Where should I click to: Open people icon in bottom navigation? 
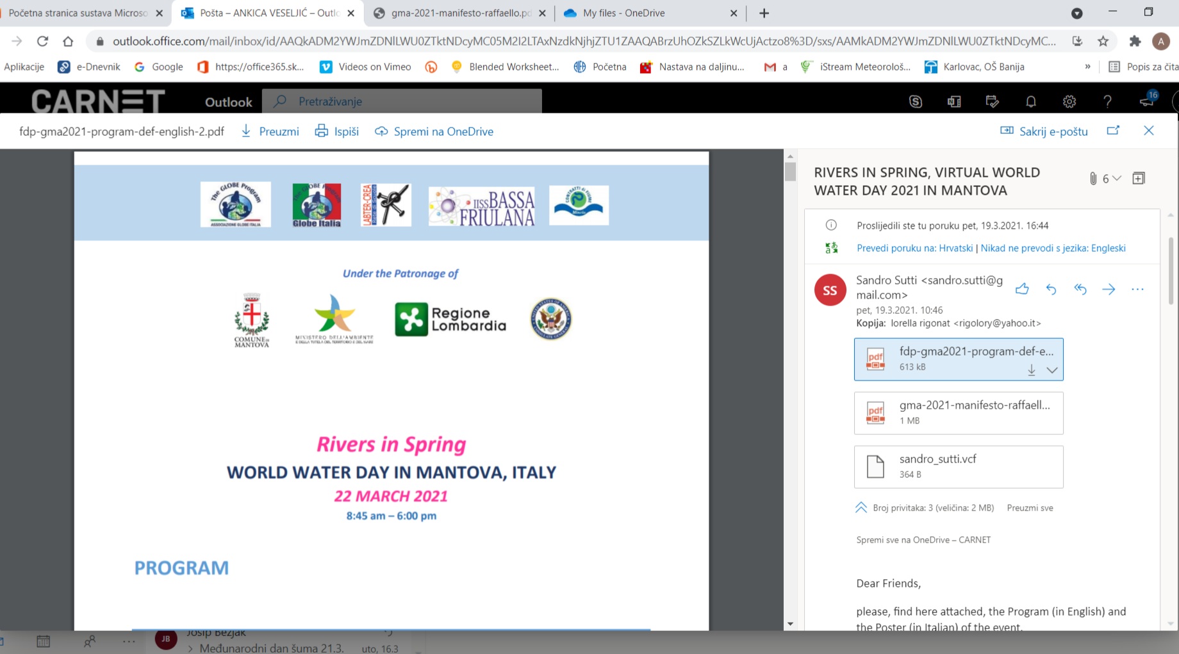click(89, 641)
